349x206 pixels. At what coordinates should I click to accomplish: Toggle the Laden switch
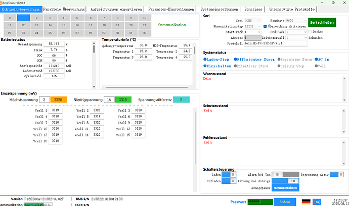(x=229, y=175)
